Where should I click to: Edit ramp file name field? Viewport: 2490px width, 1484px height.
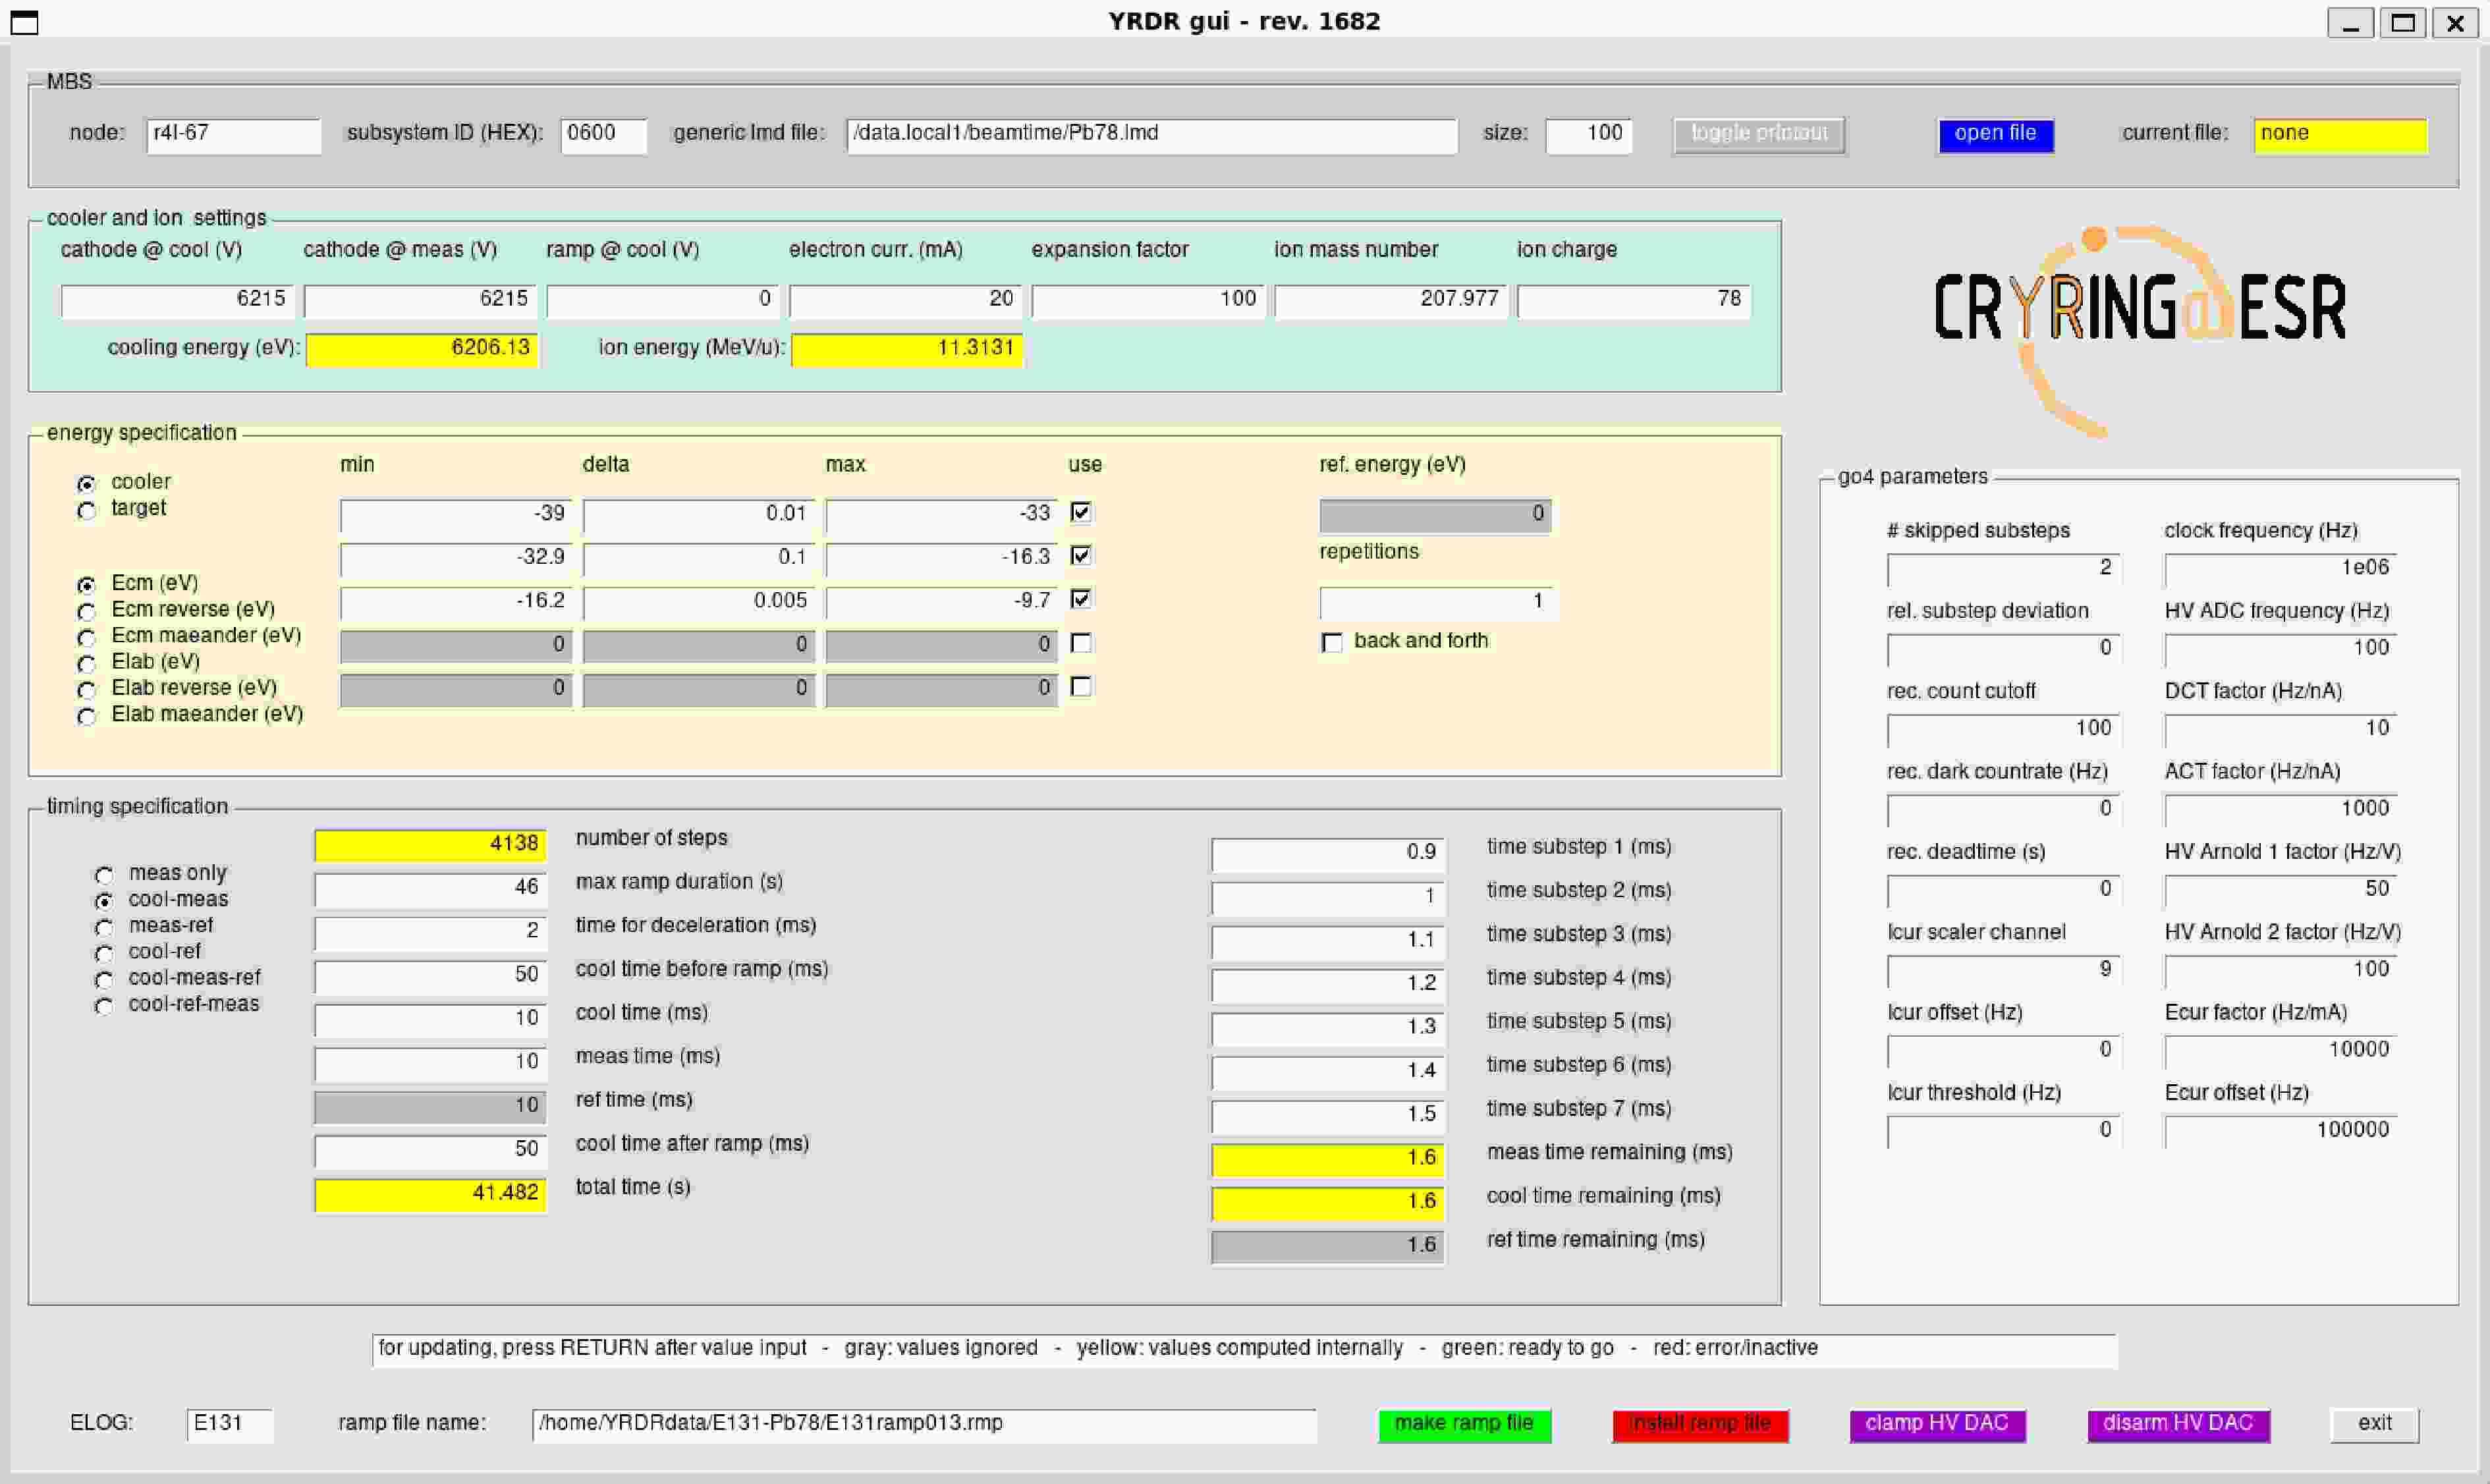(x=924, y=1425)
